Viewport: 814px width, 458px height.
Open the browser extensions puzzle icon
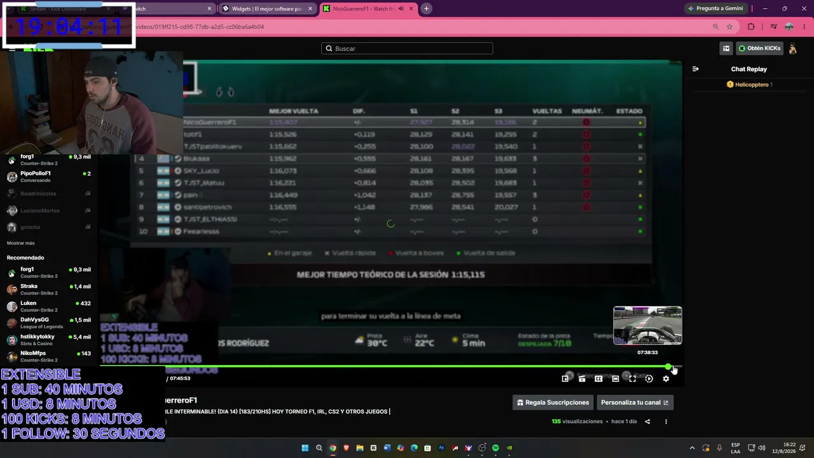coord(751,27)
